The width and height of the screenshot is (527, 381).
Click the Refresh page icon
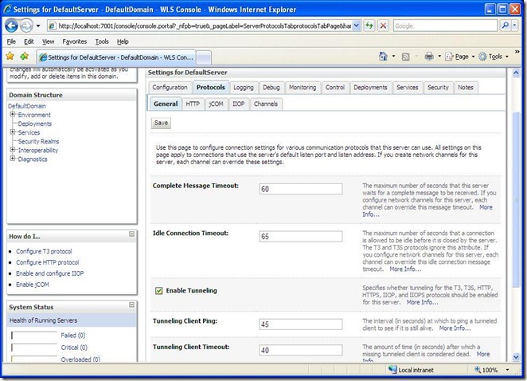[x=369, y=26]
